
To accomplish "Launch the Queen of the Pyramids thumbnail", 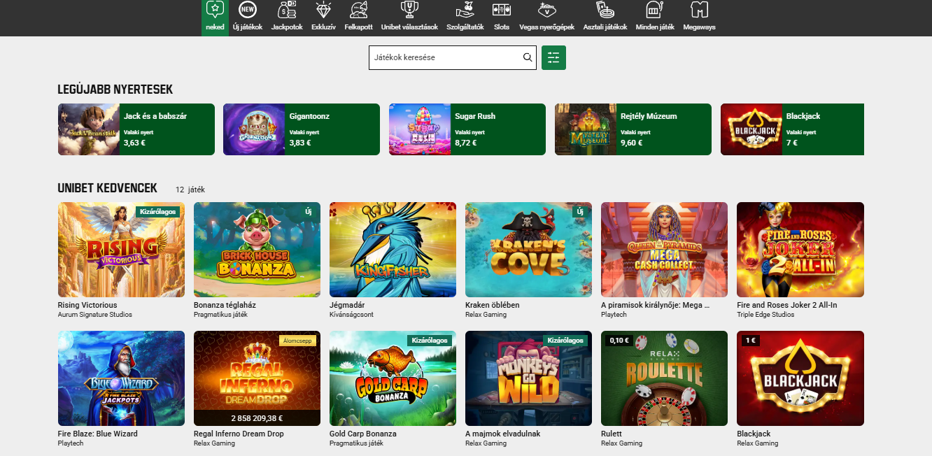I will [x=665, y=250].
